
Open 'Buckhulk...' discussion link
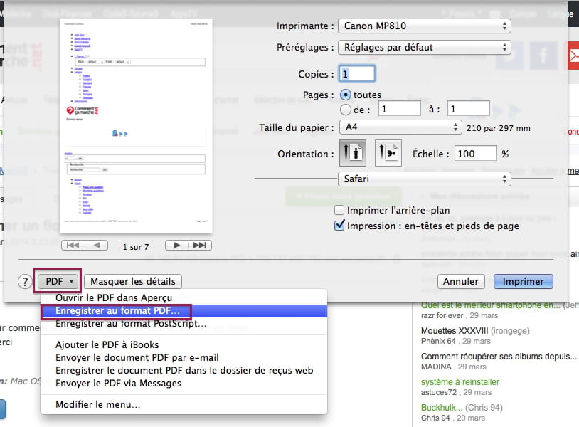(x=442, y=407)
